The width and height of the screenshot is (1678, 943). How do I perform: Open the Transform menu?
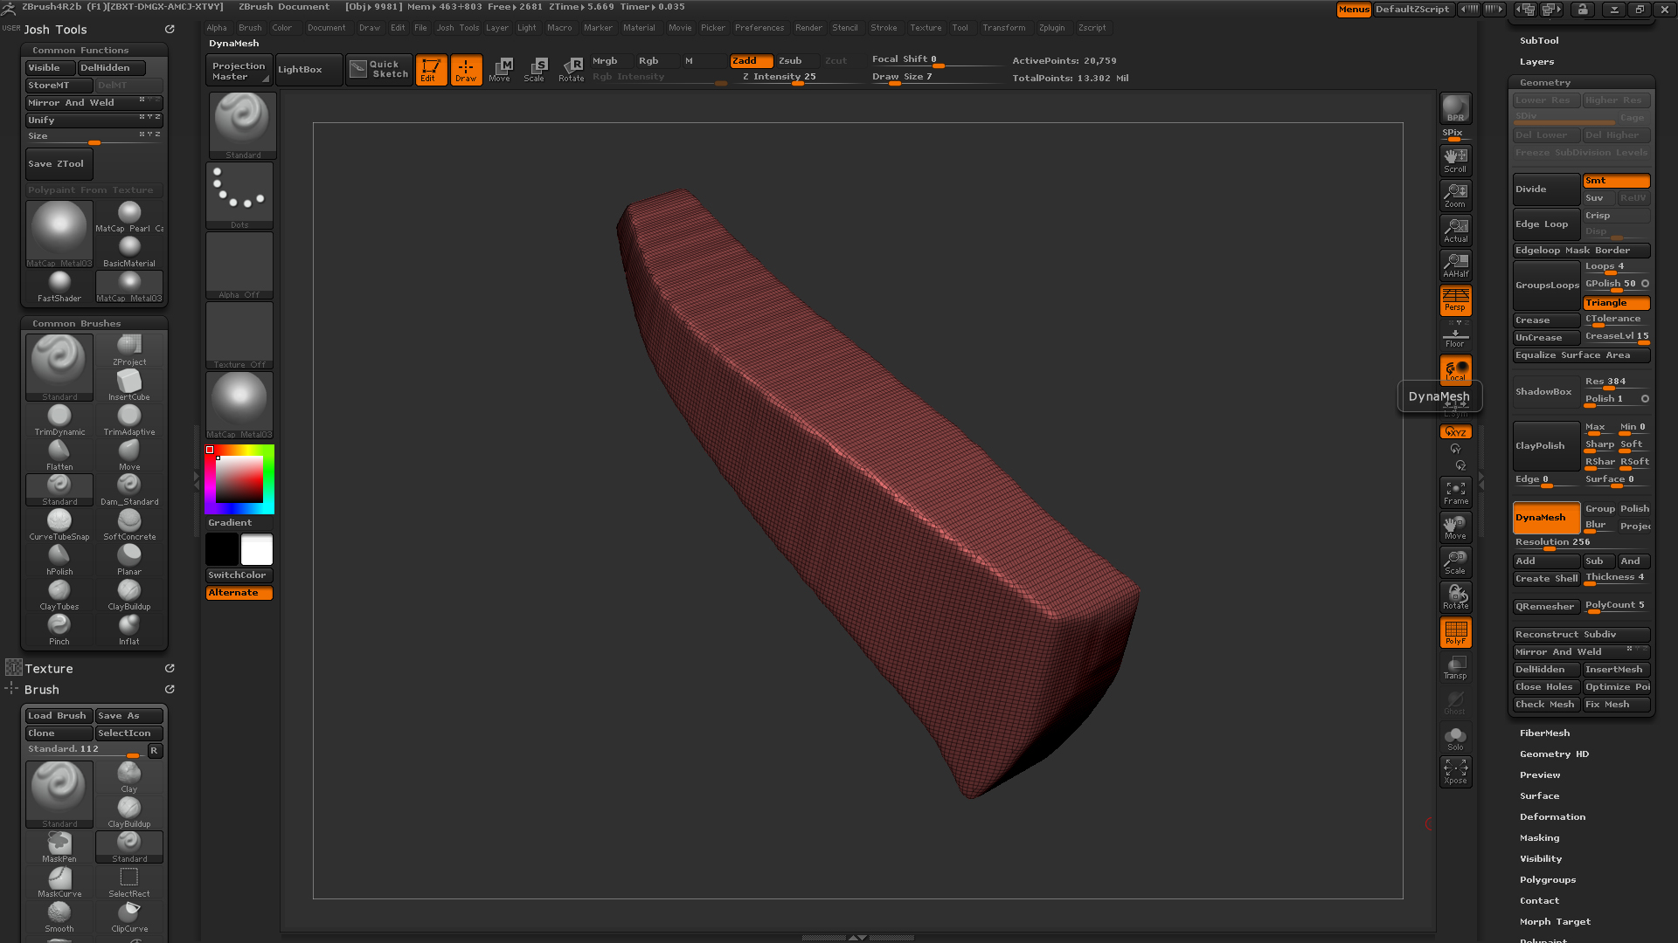[1003, 28]
